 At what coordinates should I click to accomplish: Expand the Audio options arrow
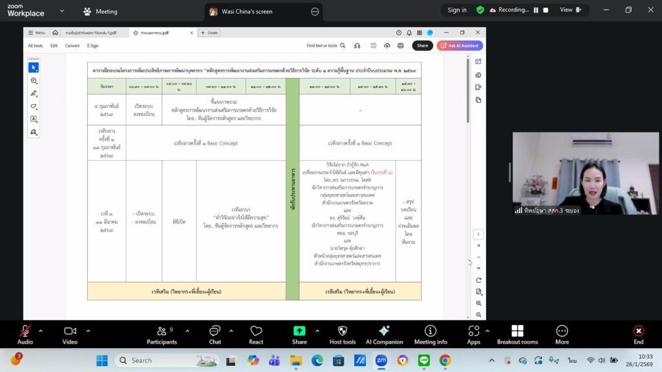tap(41, 331)
